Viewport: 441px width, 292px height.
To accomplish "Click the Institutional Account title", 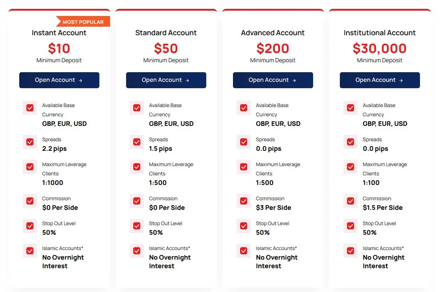I will click(380, 33).
